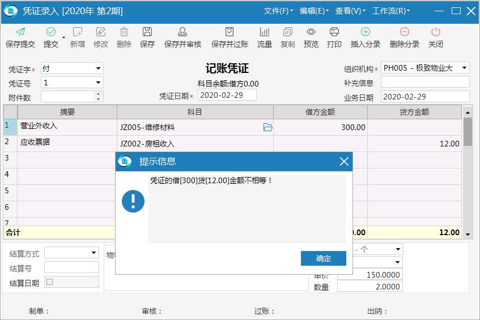
Task: Click the 借方金额 column header
Action: pos(320,112)
